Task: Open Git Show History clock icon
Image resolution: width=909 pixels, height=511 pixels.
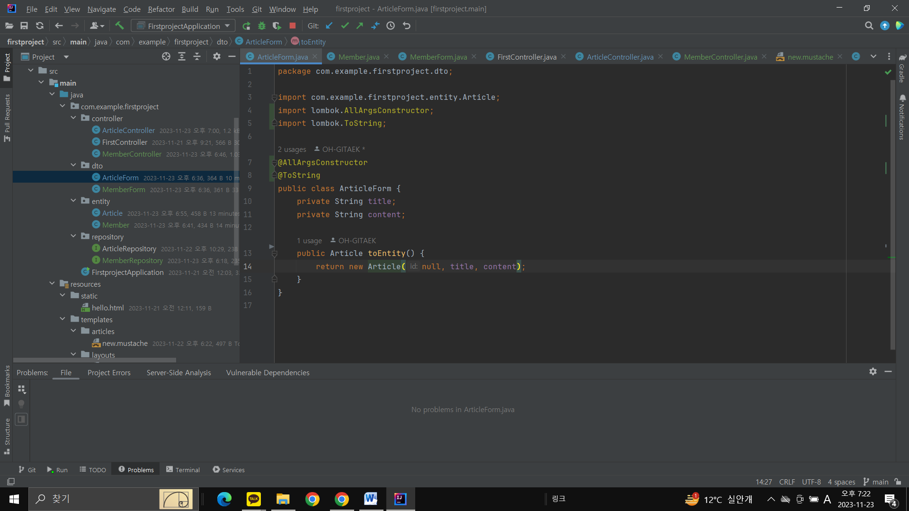Action: [x=391, y=26]
